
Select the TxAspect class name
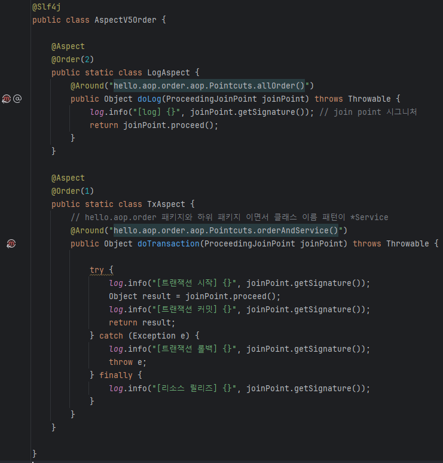(x=166, y=205)
